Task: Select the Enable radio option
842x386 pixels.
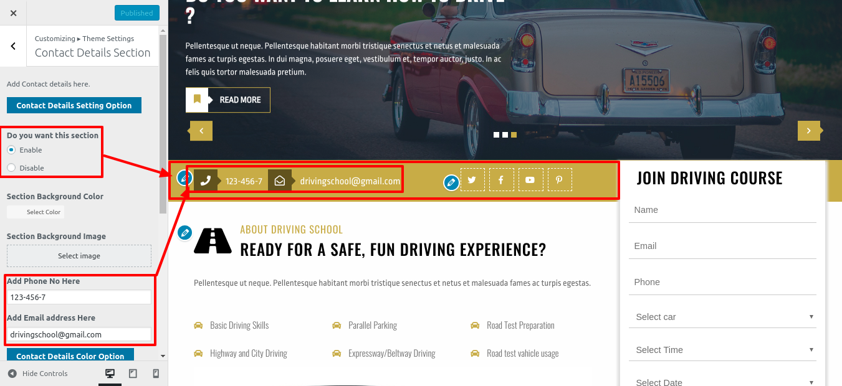Action: [11, 150]
